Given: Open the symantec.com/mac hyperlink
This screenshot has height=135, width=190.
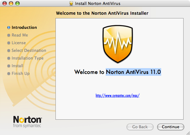Looking at the screenshot, I should (118, 96).
